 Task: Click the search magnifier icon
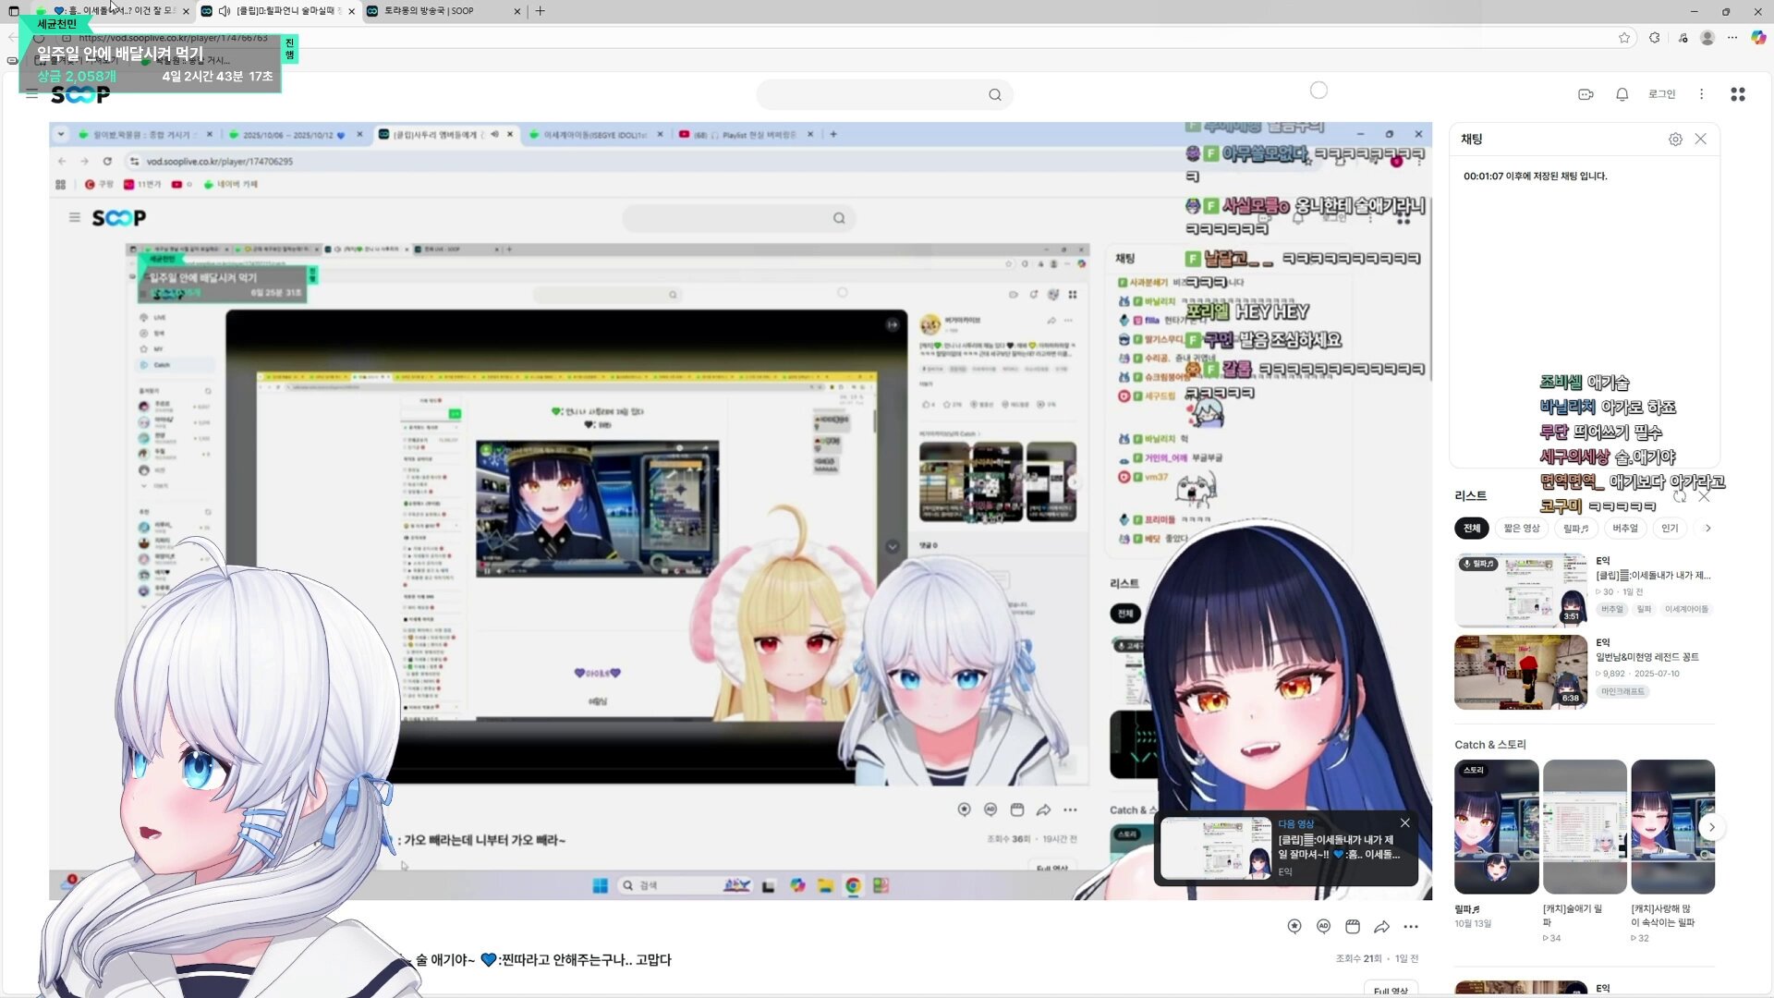[995, 95]
